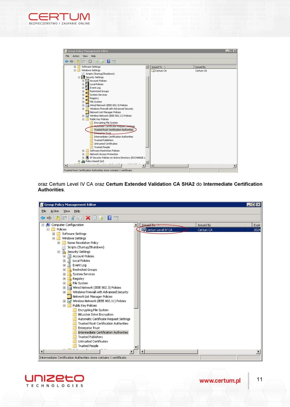Open Properties icon next to the Delete icon

tap(95, 218)
